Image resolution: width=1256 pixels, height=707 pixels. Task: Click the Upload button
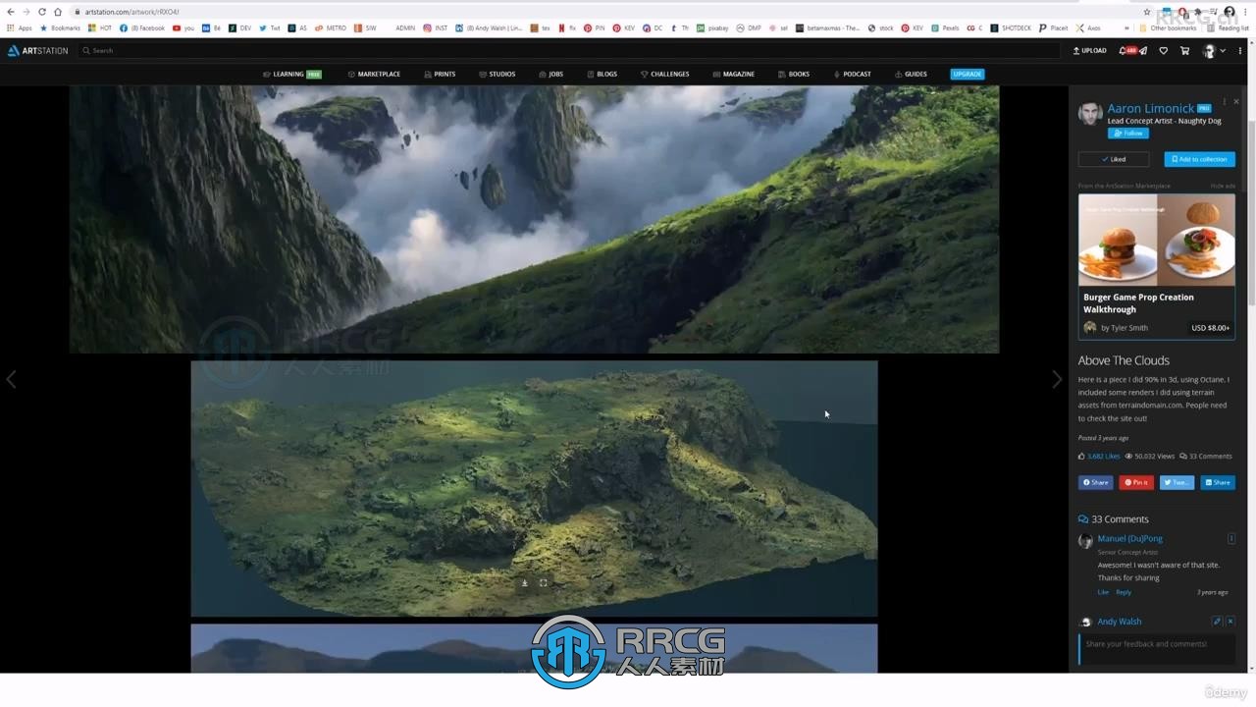1089,50
